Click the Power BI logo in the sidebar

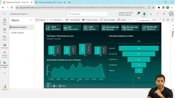click(5, 87)
